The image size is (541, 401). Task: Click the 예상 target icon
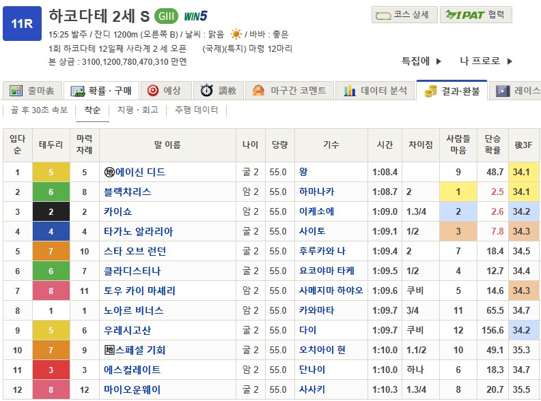[x=153, y=91]
